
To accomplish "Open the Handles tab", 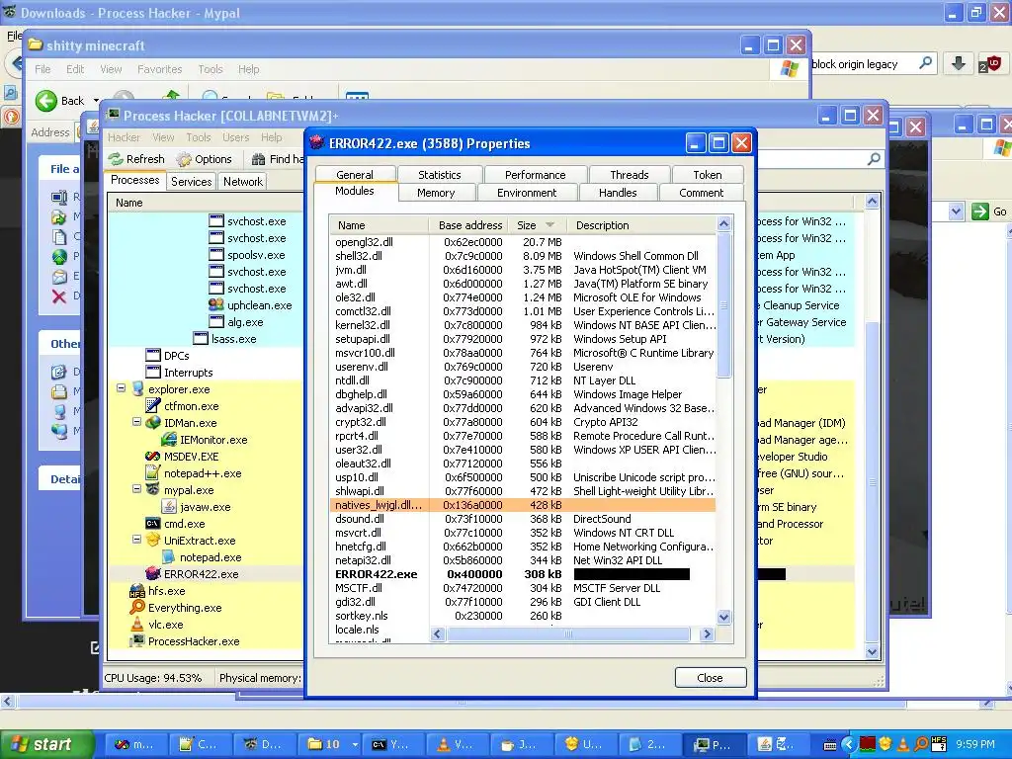I will (x=618, y=193).
